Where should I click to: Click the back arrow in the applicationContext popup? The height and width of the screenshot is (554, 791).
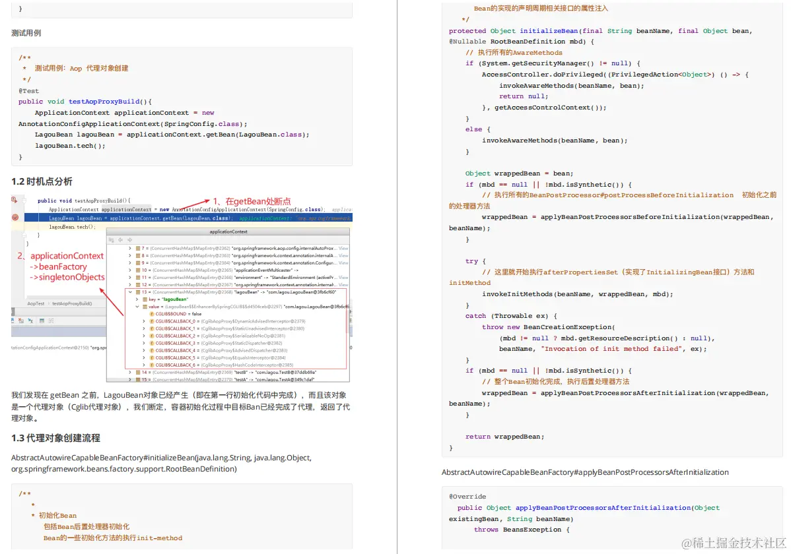click(121, 240)
